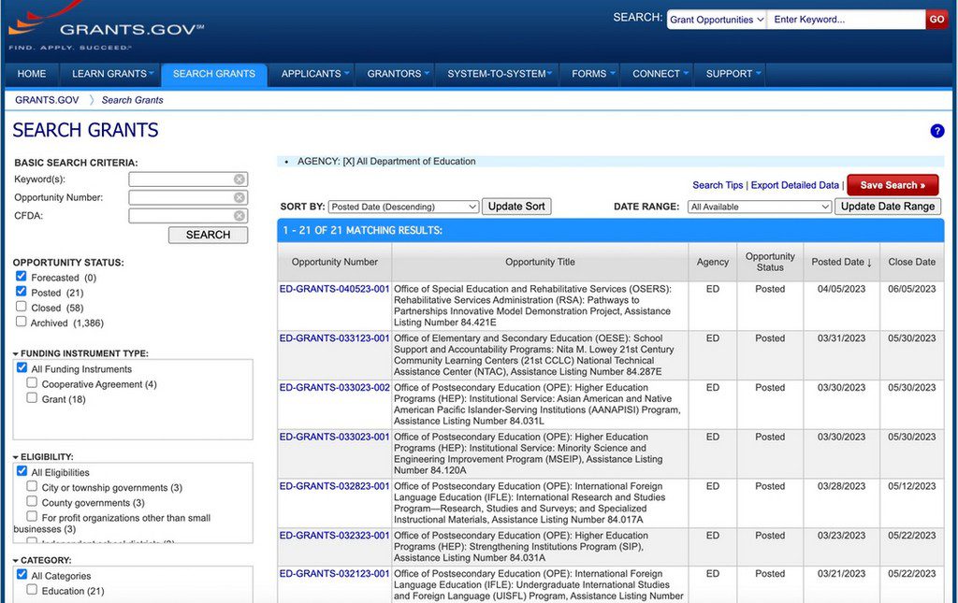Clear the Keyword(s) field with its X icon
The image size is (958, 603).
pos(239,179)
